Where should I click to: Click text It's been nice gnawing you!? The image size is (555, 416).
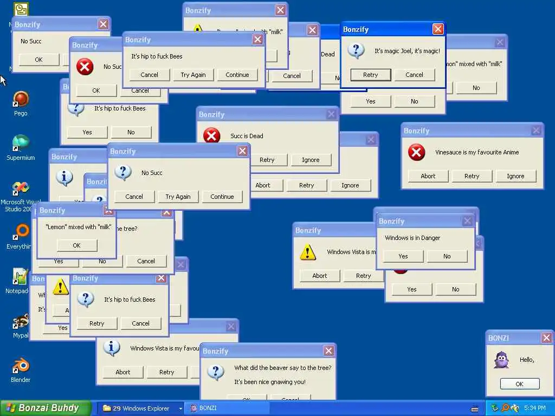pos(270,382)
